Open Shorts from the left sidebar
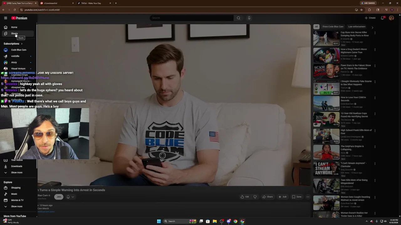 [18, 33]
